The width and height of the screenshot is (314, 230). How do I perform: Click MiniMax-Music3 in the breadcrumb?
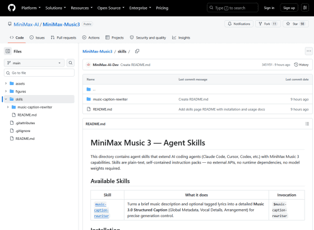[x=98, y=51]
